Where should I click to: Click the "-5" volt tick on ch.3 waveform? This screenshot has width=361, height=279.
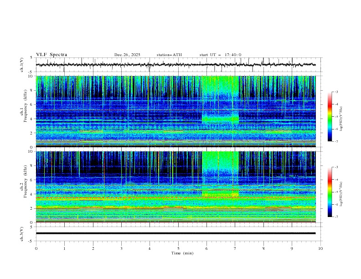(x=31, y=241)
